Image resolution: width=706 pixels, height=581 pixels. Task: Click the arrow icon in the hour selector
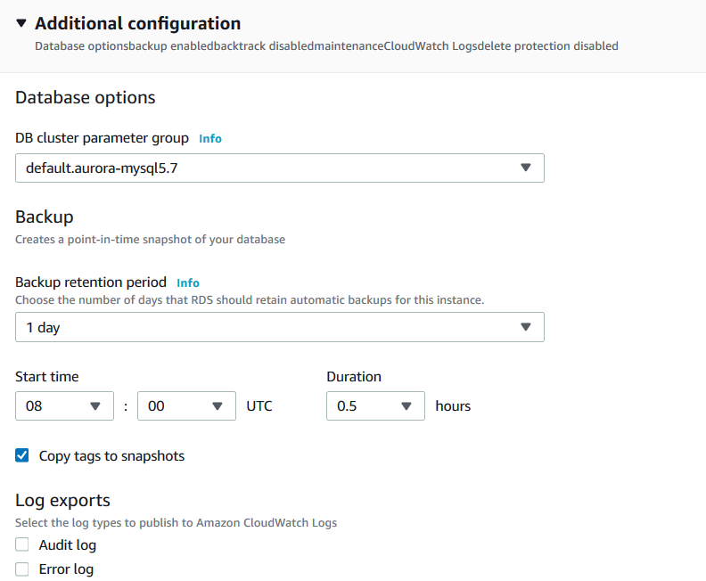click(x=95, y=405)
